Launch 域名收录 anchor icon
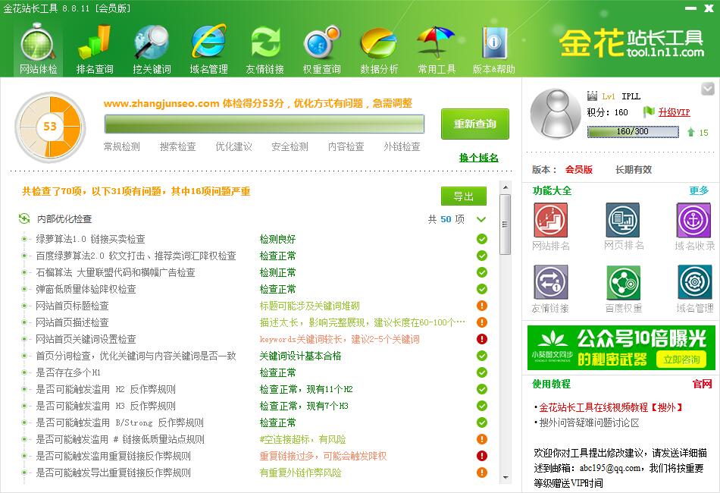Image resolution: width=720 pixels, height=493 pixels. pyautogui.click(x=693, y=220)
